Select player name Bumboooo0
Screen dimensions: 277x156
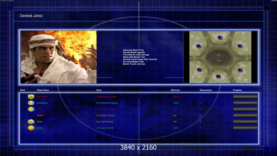pyautogui.click(x=42, y=103)
